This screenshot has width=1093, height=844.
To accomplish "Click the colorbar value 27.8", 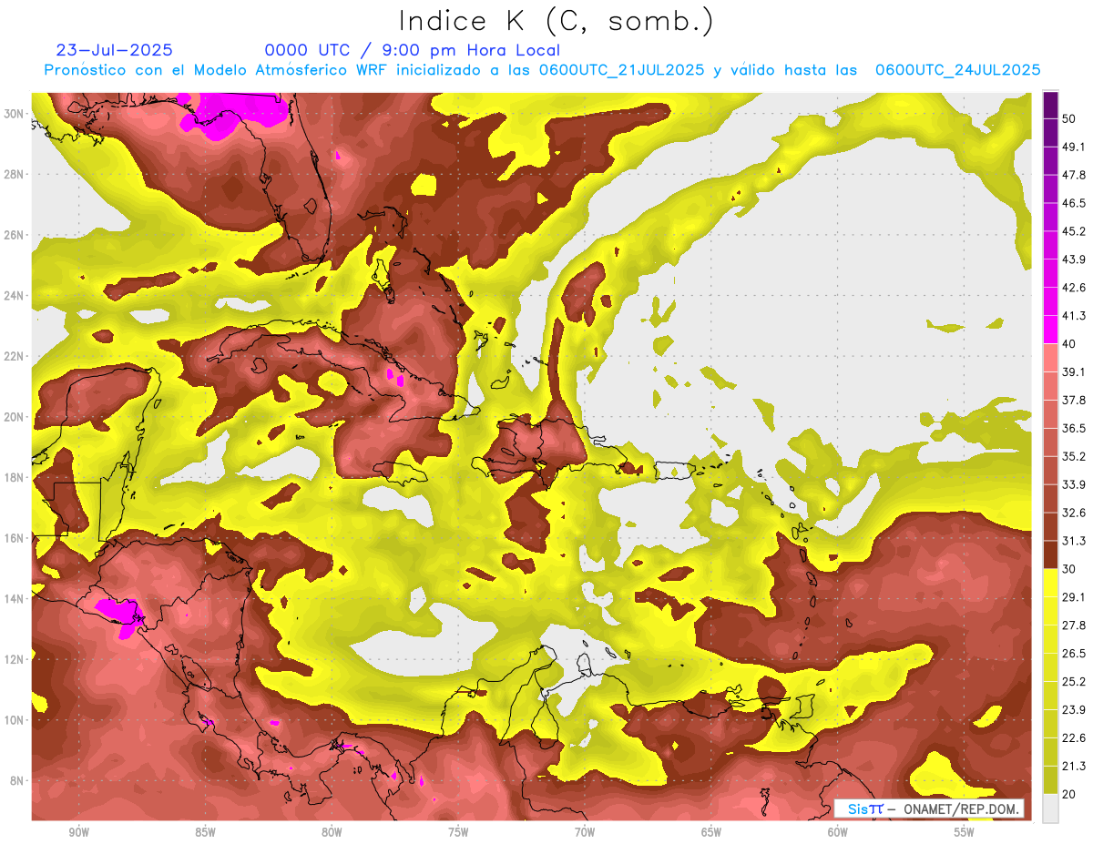I will [x=1074, y=625].
